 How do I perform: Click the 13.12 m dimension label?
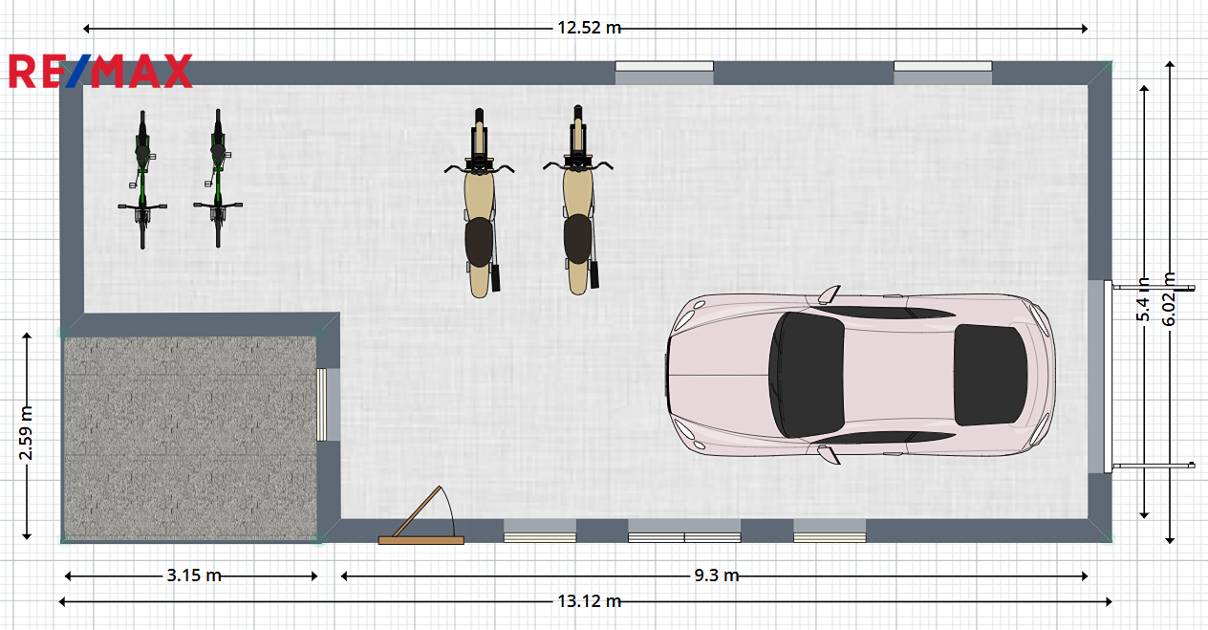tap(589, 601)
